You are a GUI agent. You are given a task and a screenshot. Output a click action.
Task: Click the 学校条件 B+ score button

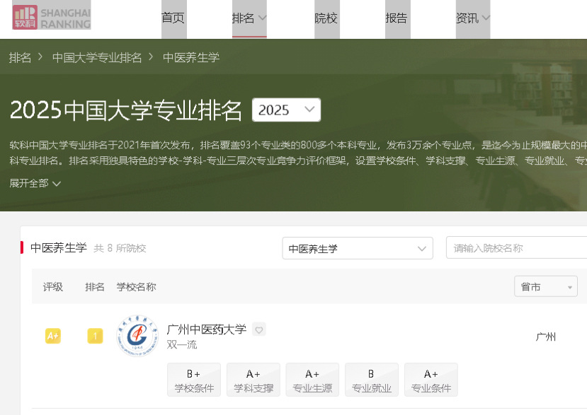tap(194, 380)
